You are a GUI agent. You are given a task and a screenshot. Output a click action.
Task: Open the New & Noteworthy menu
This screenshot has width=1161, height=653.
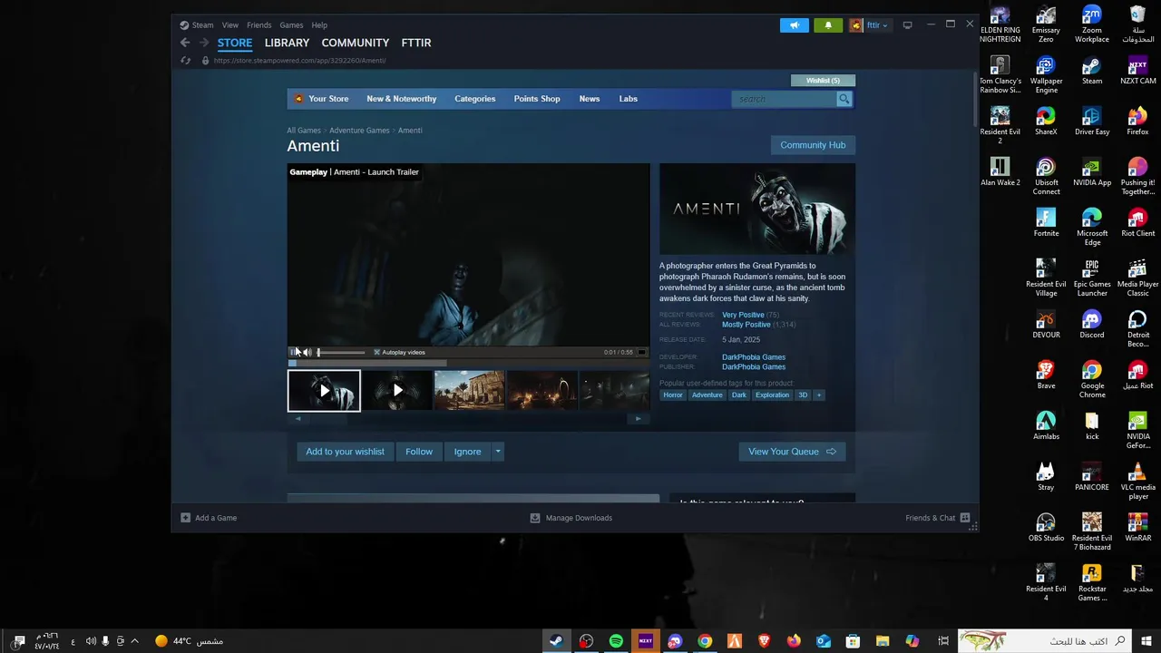coord(402,99)
